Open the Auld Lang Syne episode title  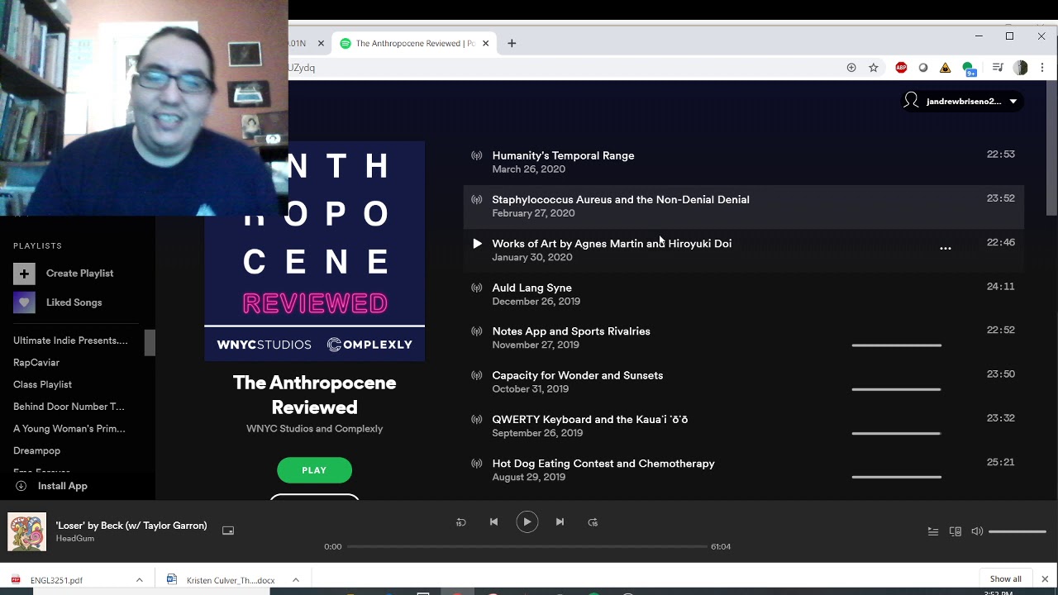pos(531,288)
